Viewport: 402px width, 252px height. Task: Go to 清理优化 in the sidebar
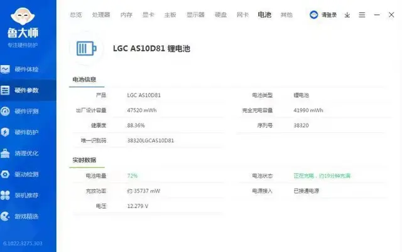26,153
